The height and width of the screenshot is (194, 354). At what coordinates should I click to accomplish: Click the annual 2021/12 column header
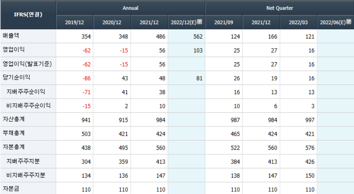[x=149, y=22]
